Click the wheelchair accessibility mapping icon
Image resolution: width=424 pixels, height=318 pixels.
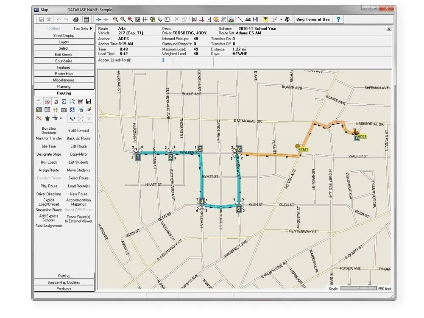[x=72, y=109]
